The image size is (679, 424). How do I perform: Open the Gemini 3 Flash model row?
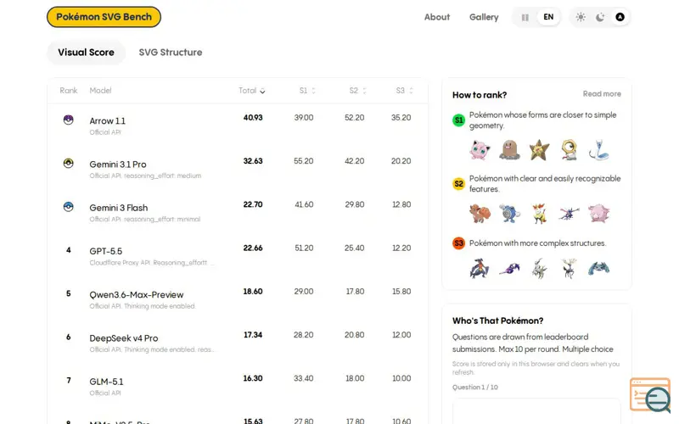point(238,213)
